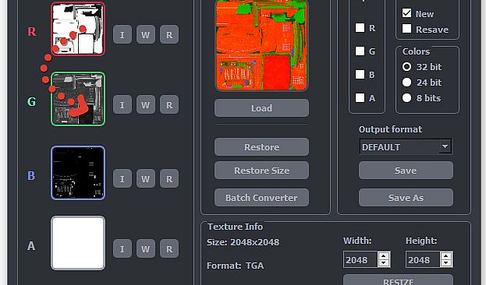Click the I button for the G channel
The height and width of the screenshot is (285, 486).
[122, 104]
